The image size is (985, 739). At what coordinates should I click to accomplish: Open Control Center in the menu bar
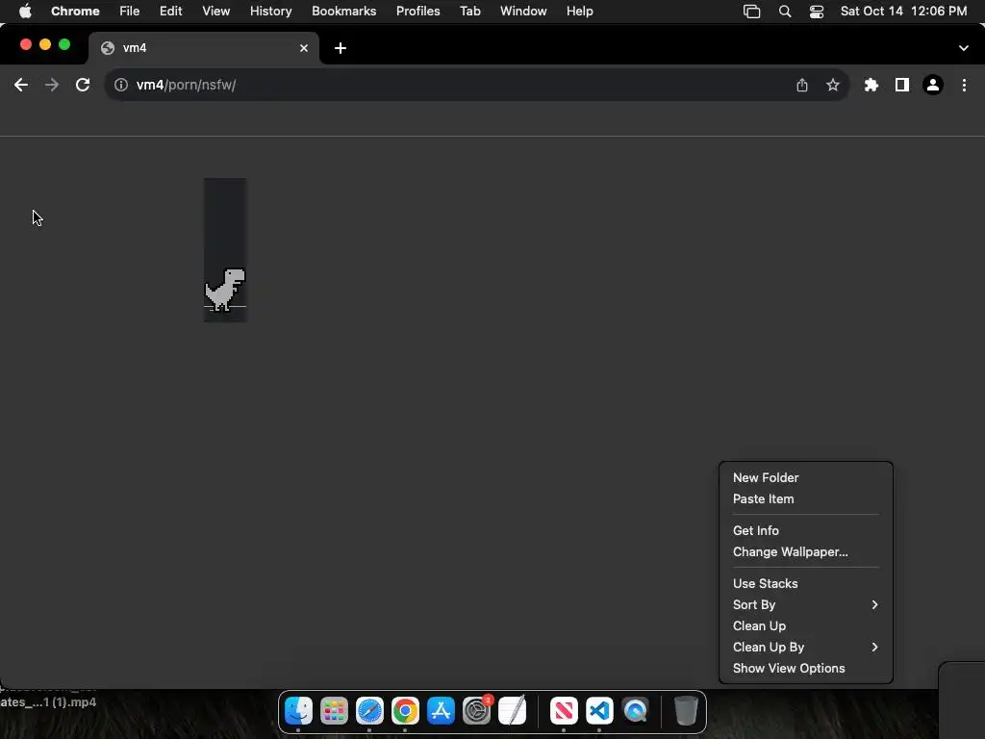tap(817, 12)
